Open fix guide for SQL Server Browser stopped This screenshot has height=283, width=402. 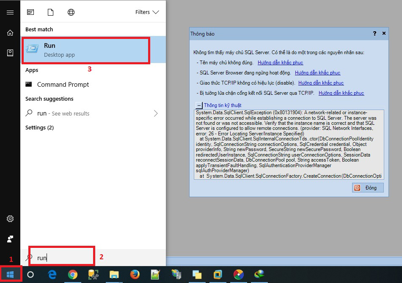click(x=317, y=73)
